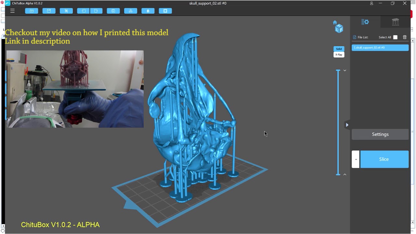Click the Open File folder toolbar icon
This screenshot has width=416, height=234.
tap(32, 11)
